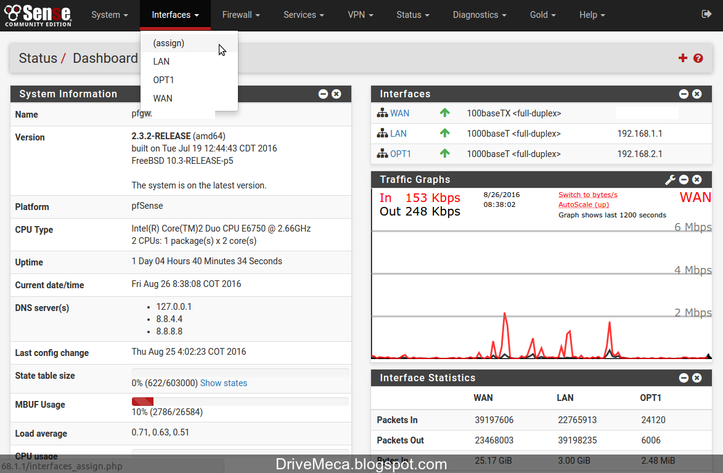
Task: Click the green up-status arrow next to LAN
Action: [444, 133]
